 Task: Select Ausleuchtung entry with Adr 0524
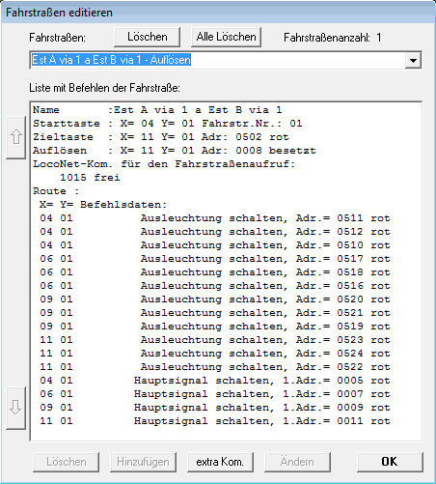click(x=215, y=354)
